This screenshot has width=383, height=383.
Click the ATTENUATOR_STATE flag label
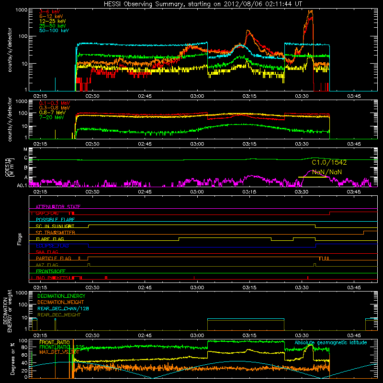click(58, 207)
